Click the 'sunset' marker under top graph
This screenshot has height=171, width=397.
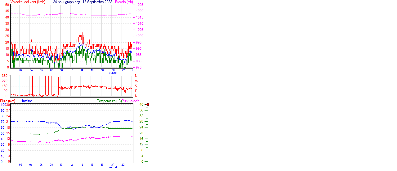tap(113, 73)
